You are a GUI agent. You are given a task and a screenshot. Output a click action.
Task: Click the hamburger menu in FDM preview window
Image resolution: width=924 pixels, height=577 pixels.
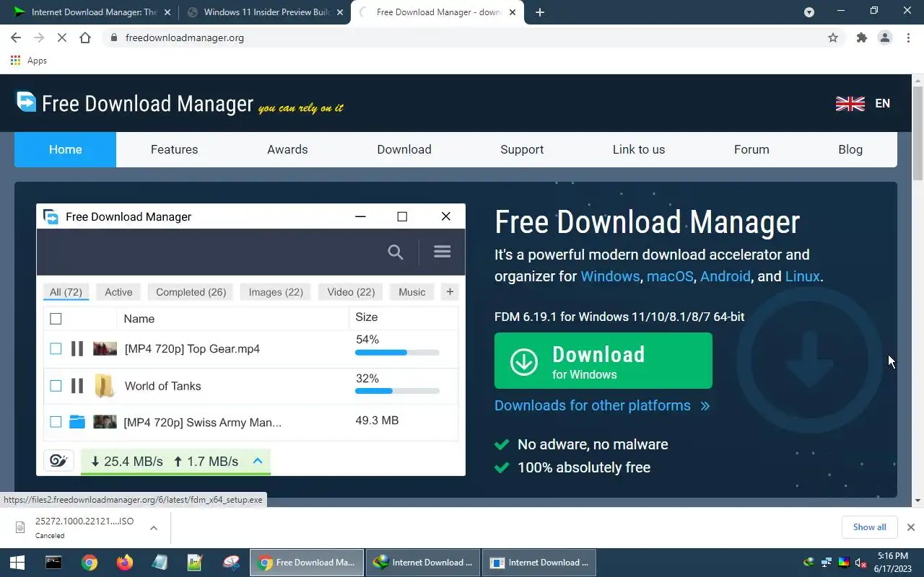pos(443,252)
